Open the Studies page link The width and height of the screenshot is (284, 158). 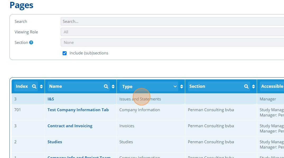(55, 142)
